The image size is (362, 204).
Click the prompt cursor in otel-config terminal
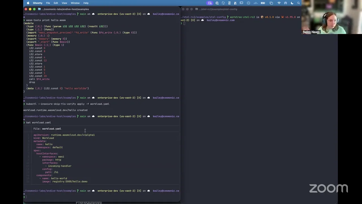coord(184,23)
